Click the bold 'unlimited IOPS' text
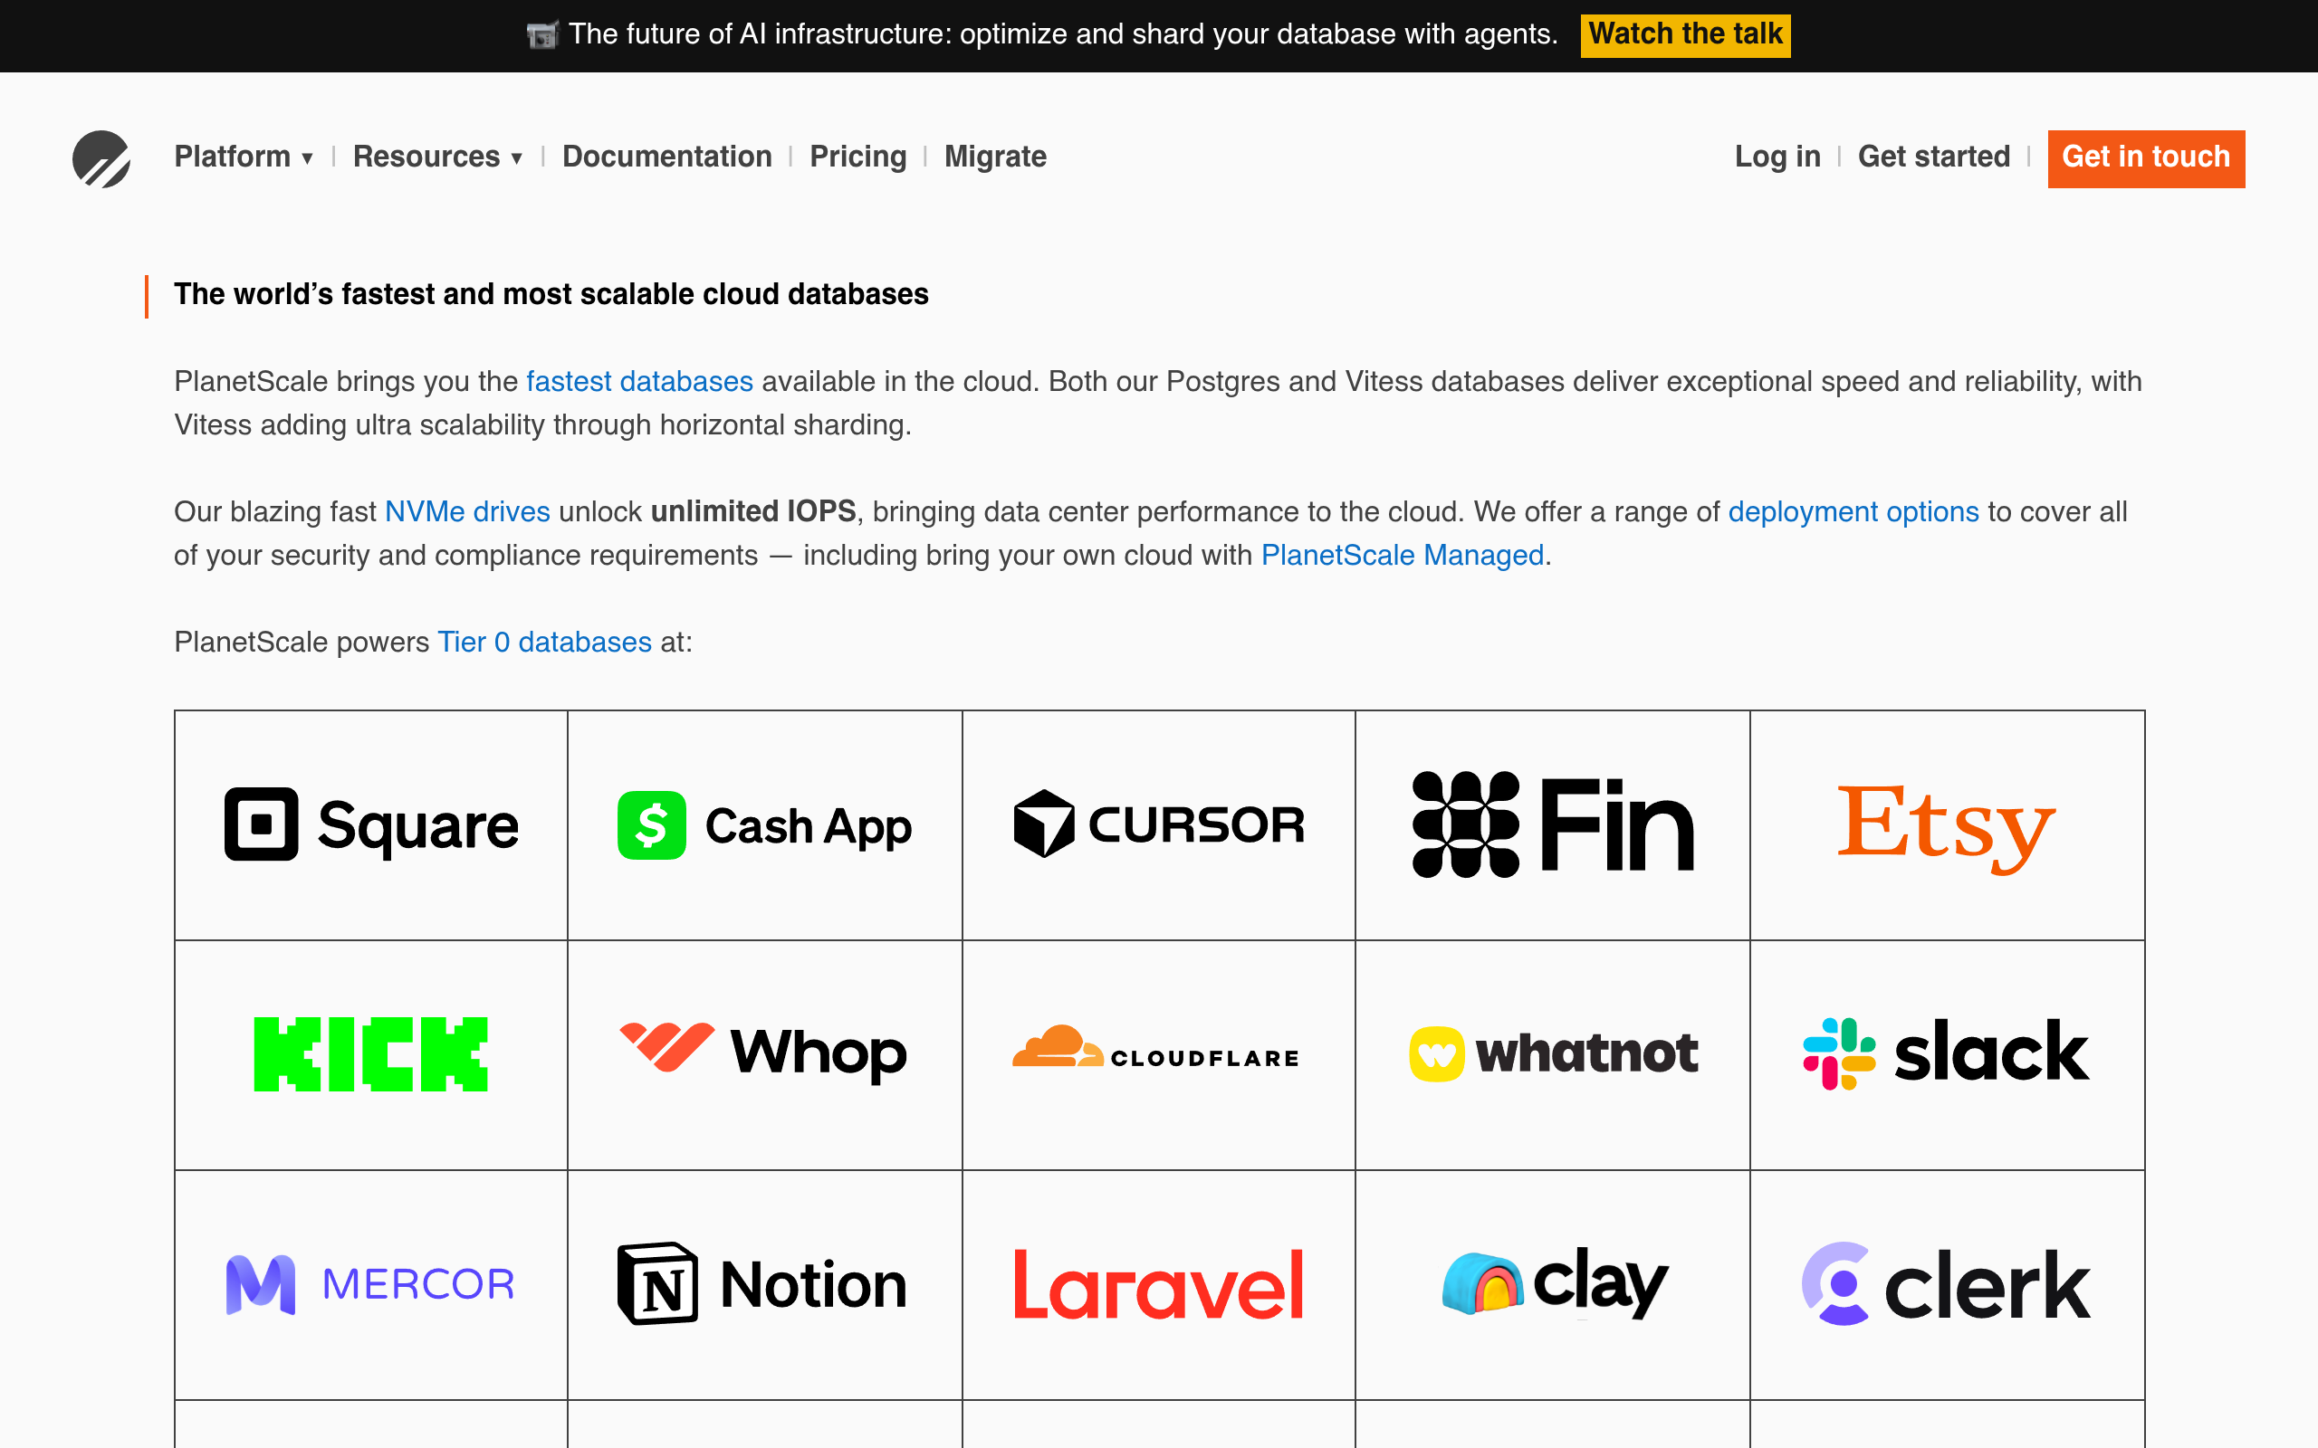This screenshot has width=2318, height=1448. (x=754, y=512)
